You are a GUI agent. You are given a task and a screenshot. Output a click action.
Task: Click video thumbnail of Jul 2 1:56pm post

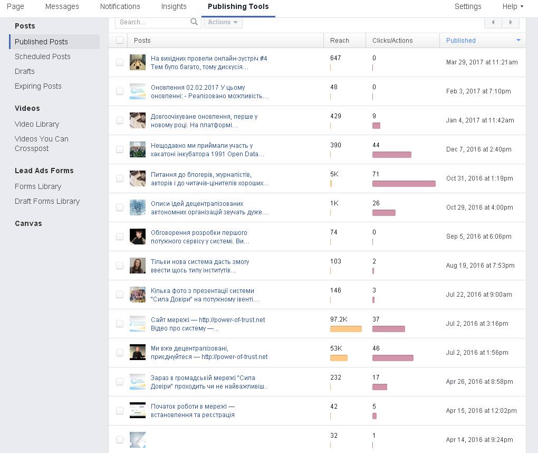138,353
